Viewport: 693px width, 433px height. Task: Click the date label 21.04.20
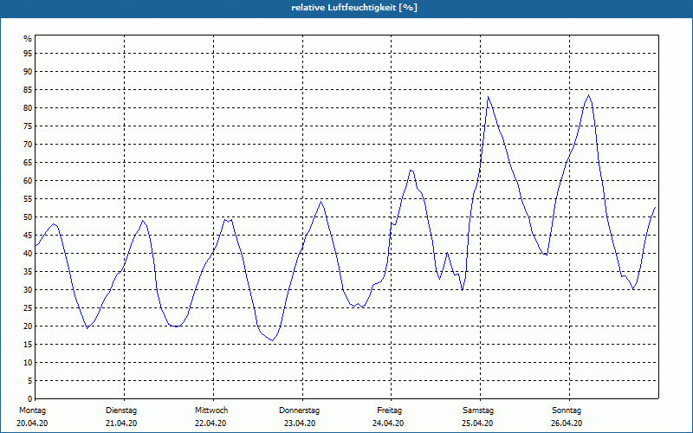(121, 423)
